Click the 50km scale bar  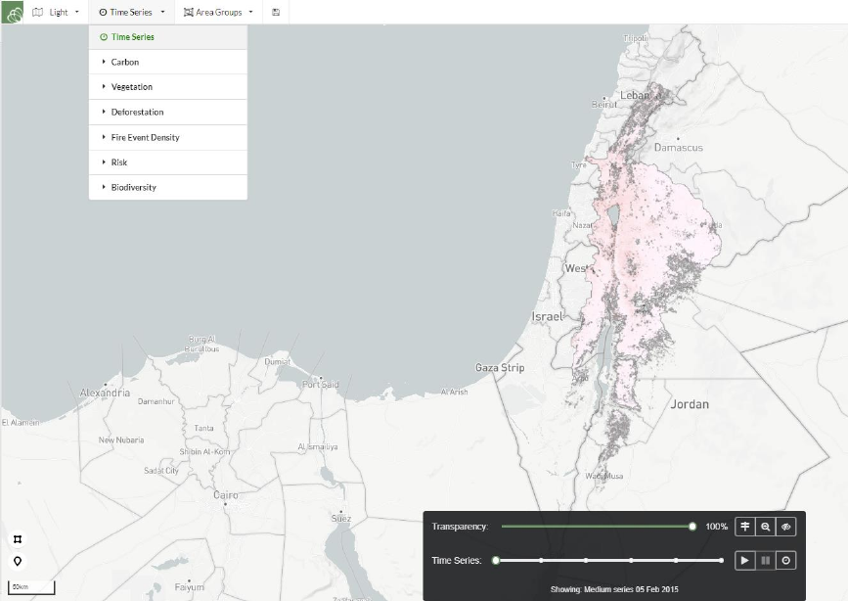[31, 587]
